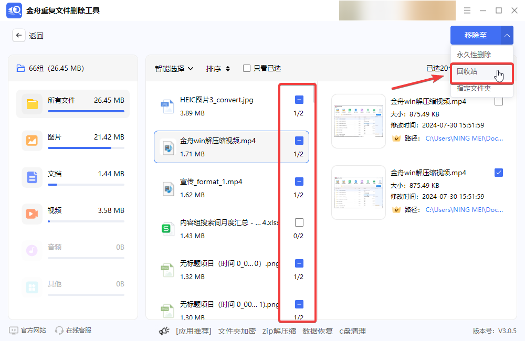Click PNG icon of 无标题项目 1.30 MB
Viewport: 525px width, 341px height.
click(x=167, y=311)
